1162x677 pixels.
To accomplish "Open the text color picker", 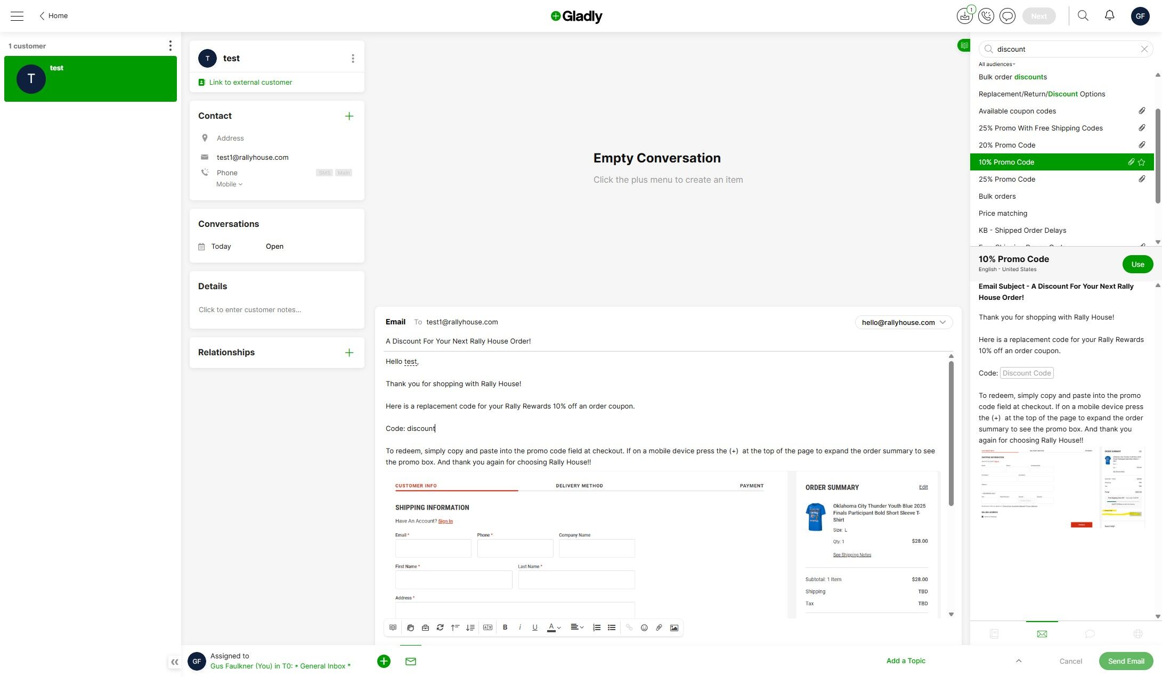I will 554,627.
